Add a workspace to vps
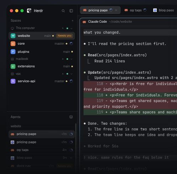The height and width of the screenshot is (174, 177). [x=63, y=74]
